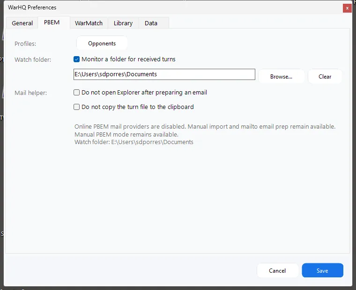Open the Data tab
The image size is (356, 290).
point(154,23)
